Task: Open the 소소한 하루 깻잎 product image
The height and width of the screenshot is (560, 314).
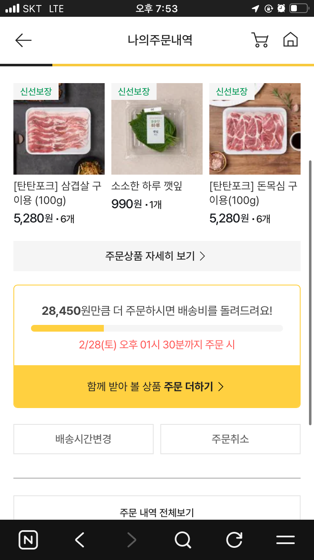Action: [x=157, y=129]
